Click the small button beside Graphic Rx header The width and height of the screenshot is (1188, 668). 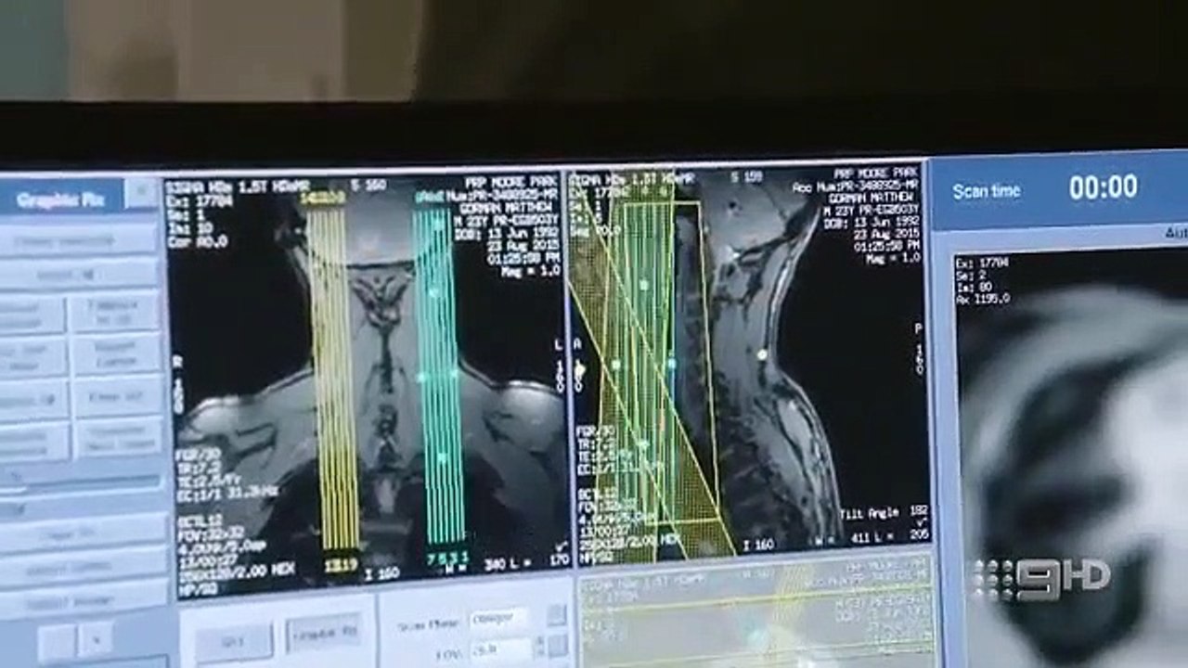pos(142,193)
